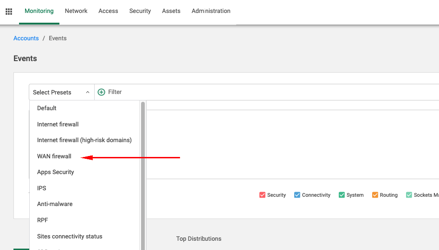Choose the Internet firewall preset
Image resolution: width=439 pixels, height=250 pixels.
(58, 124)
